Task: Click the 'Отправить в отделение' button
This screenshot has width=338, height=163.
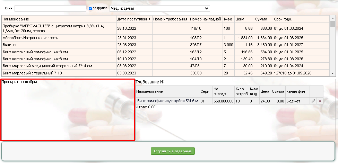Action: click(173, 151)
